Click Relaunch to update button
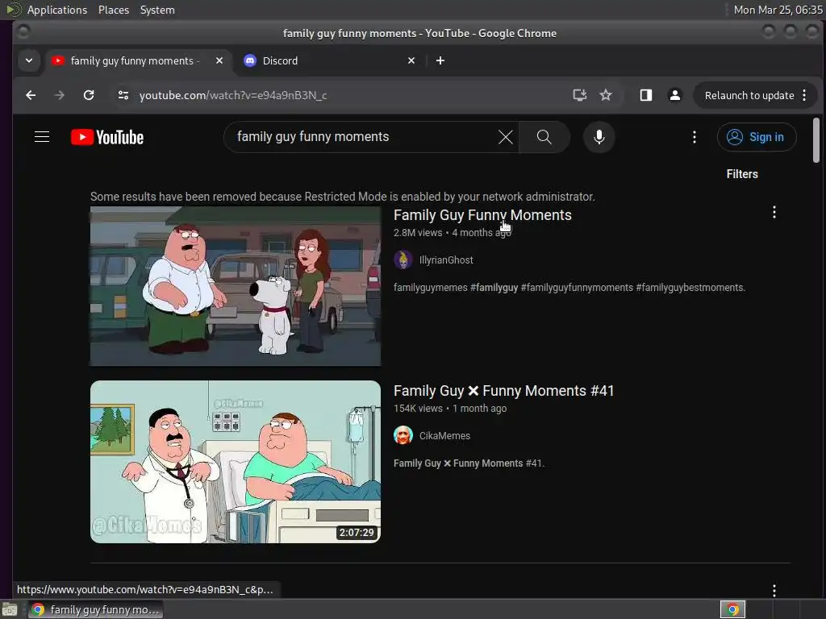 (749, 95)
